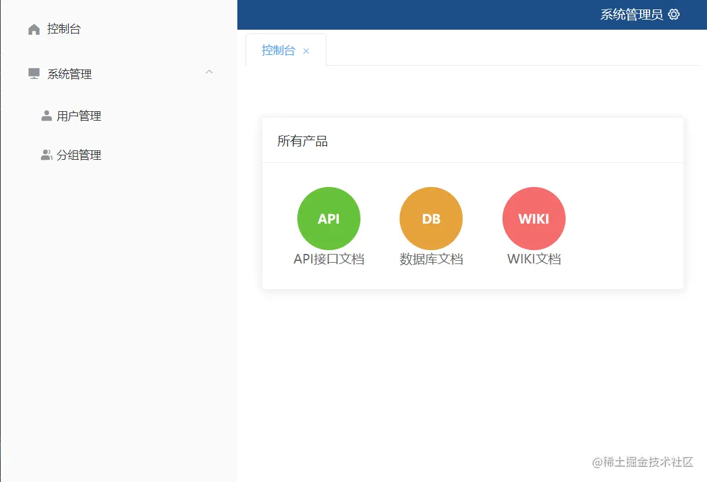The width and height of the screenshot is (707, 482).
Task: Go to 用户管理 submenu item
Action: (79, 116)
